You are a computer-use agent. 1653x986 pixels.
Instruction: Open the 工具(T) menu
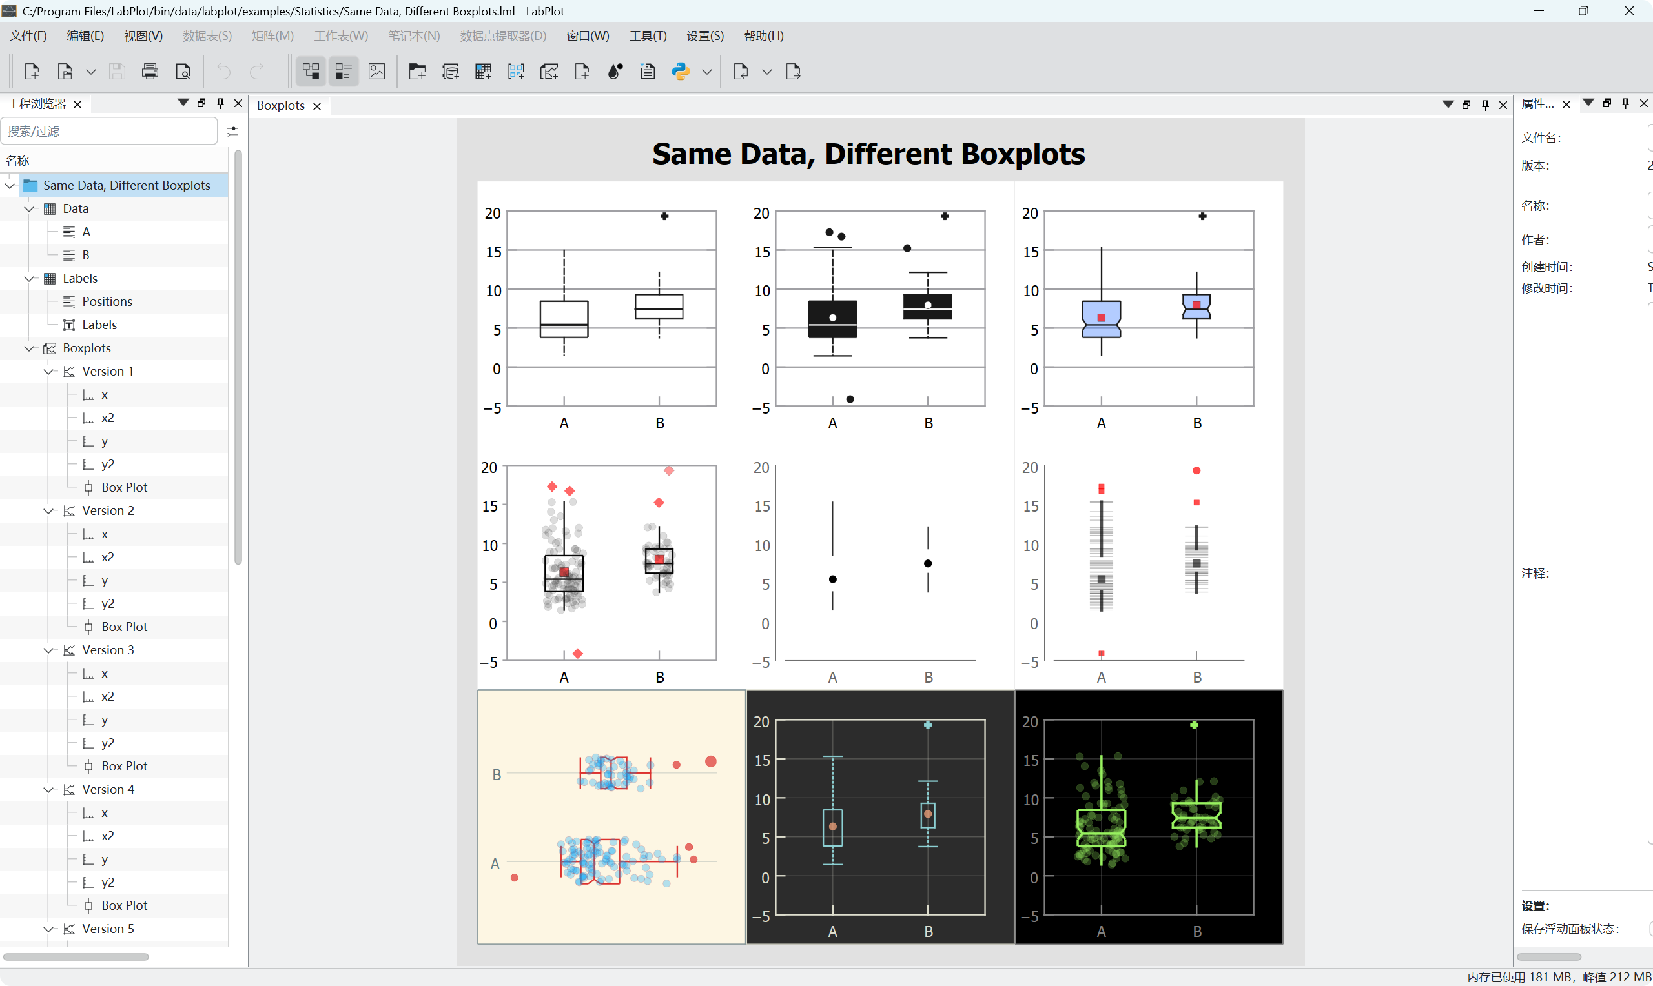click(x=648, y=36)
